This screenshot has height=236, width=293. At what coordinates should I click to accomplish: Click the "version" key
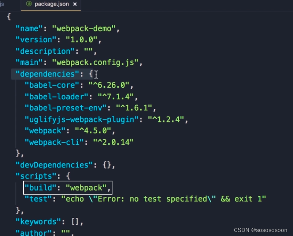(x=36, y=40)
